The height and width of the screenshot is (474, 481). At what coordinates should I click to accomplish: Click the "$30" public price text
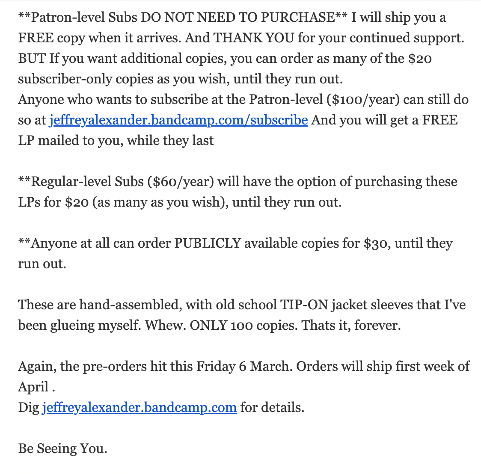coord(375,243)
